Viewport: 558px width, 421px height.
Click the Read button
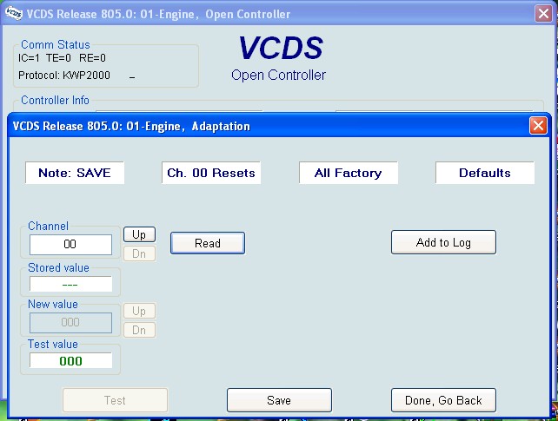tap(207, 243)
